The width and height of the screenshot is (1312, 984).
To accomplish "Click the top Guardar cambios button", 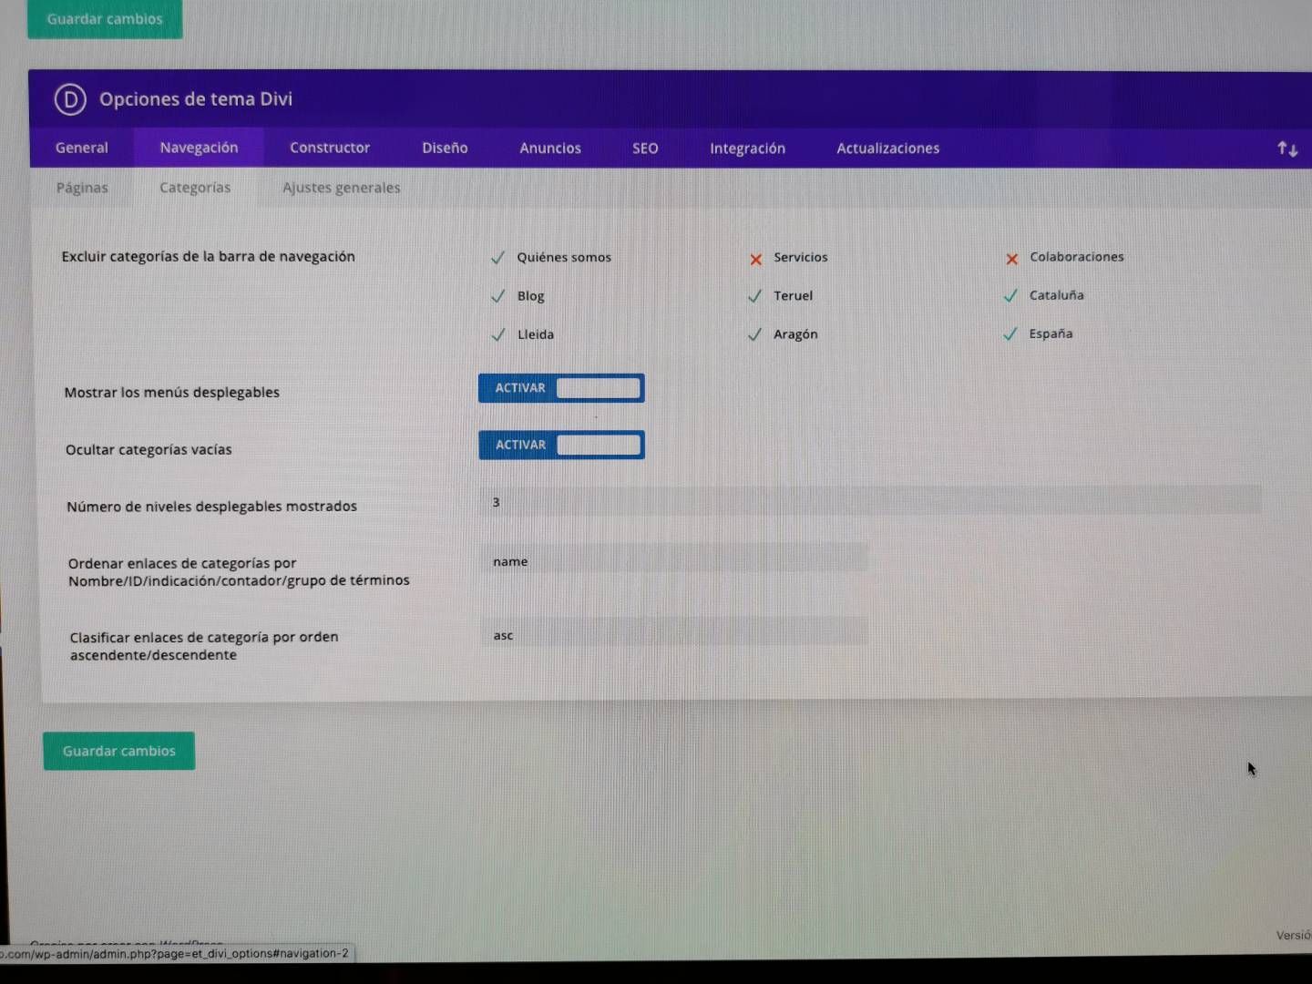I will 105,18.
